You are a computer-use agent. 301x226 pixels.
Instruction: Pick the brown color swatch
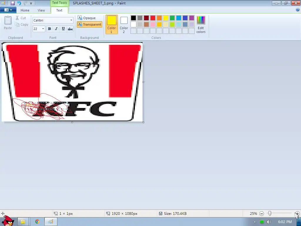pos(146,24)
